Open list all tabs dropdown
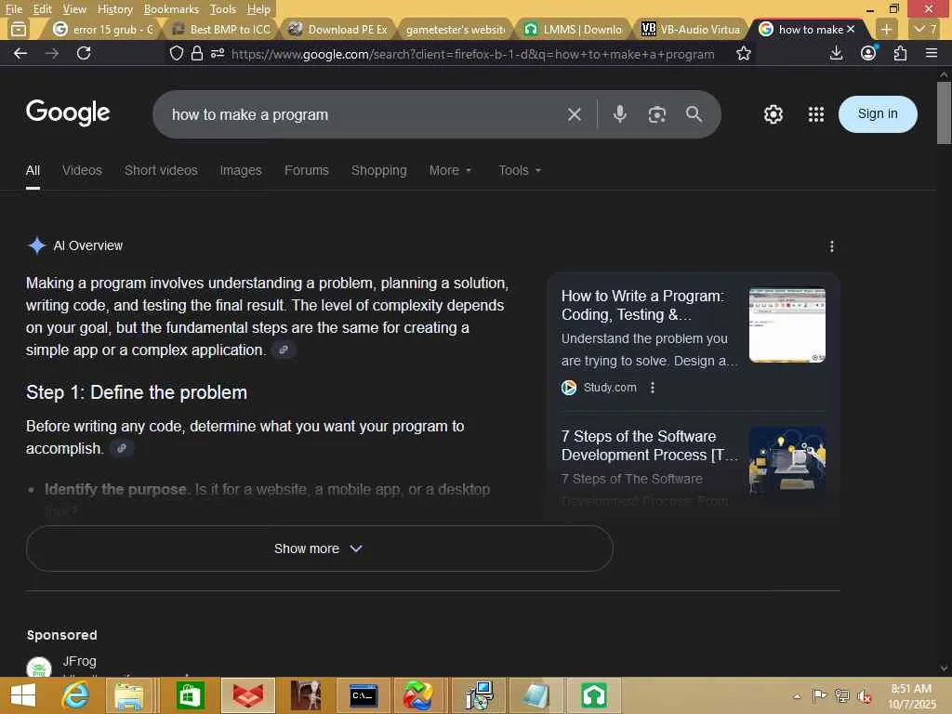 point(925,29)
